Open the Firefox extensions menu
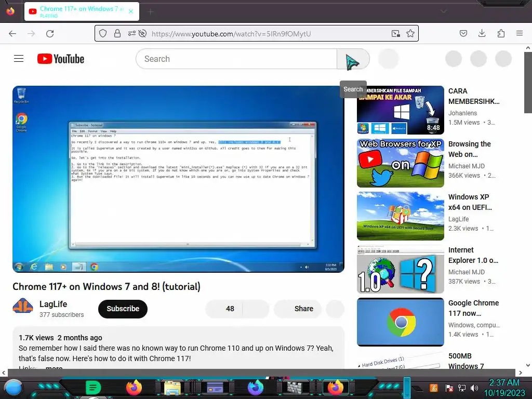Screen dimensions: 532x399 (501, 33)
